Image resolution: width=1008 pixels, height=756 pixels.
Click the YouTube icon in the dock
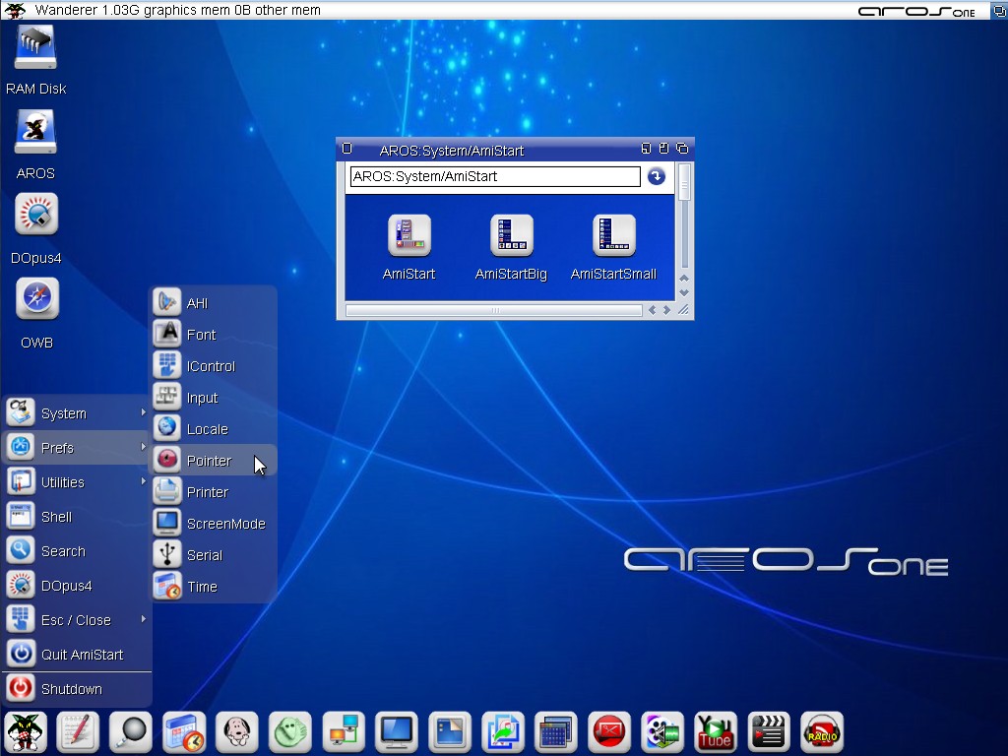click(x=715, y=732)
